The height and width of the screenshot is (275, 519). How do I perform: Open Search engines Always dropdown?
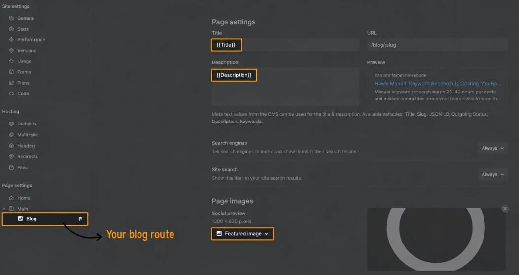pyautogui.click(x=492, y=148)
